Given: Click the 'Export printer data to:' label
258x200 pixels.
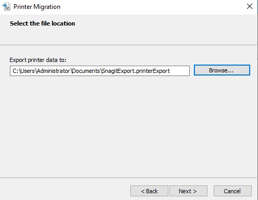Looking at the screenshot, I should pyautogui.click(x=38, y=60).
